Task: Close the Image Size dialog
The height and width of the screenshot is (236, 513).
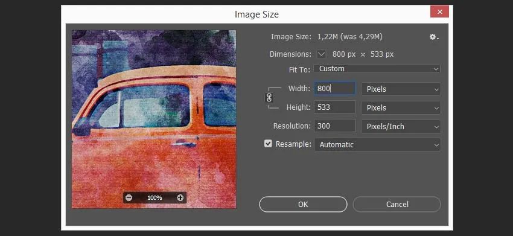Action: coord(440,12)
